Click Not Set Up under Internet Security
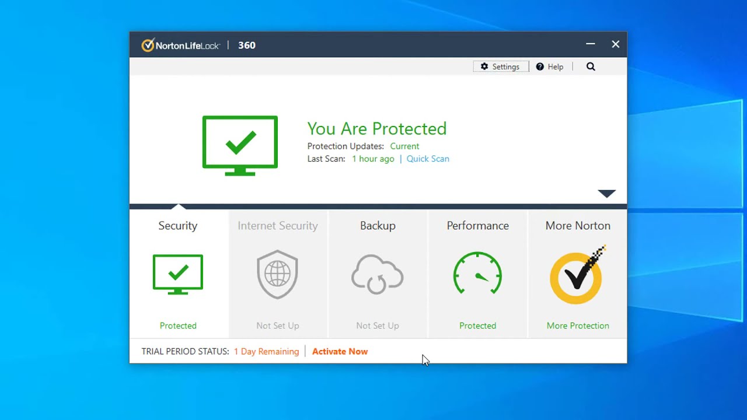Viewport: 747px width, 420px height. click(278, 325)
